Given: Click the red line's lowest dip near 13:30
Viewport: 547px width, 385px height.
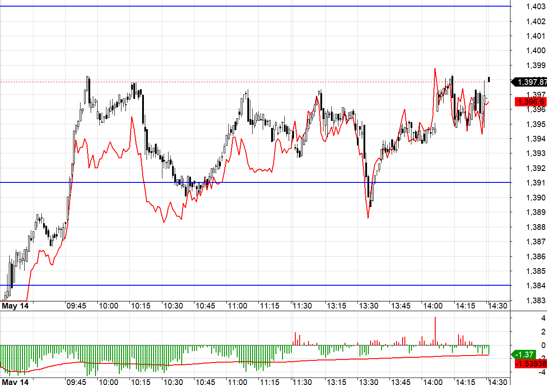Looking at the screenshot, I should pos(368,217).
